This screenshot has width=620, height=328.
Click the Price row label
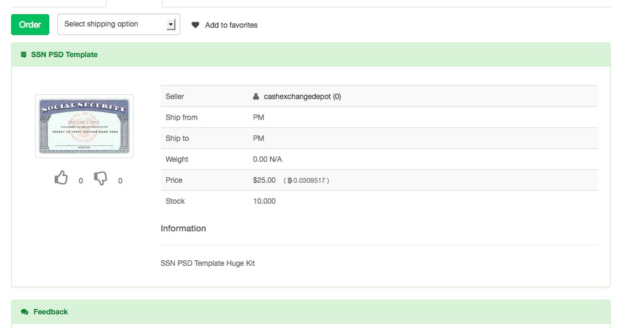[x=174, y=180]
